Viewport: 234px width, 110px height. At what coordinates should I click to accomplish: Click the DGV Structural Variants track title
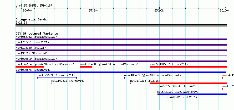[37, 34]
